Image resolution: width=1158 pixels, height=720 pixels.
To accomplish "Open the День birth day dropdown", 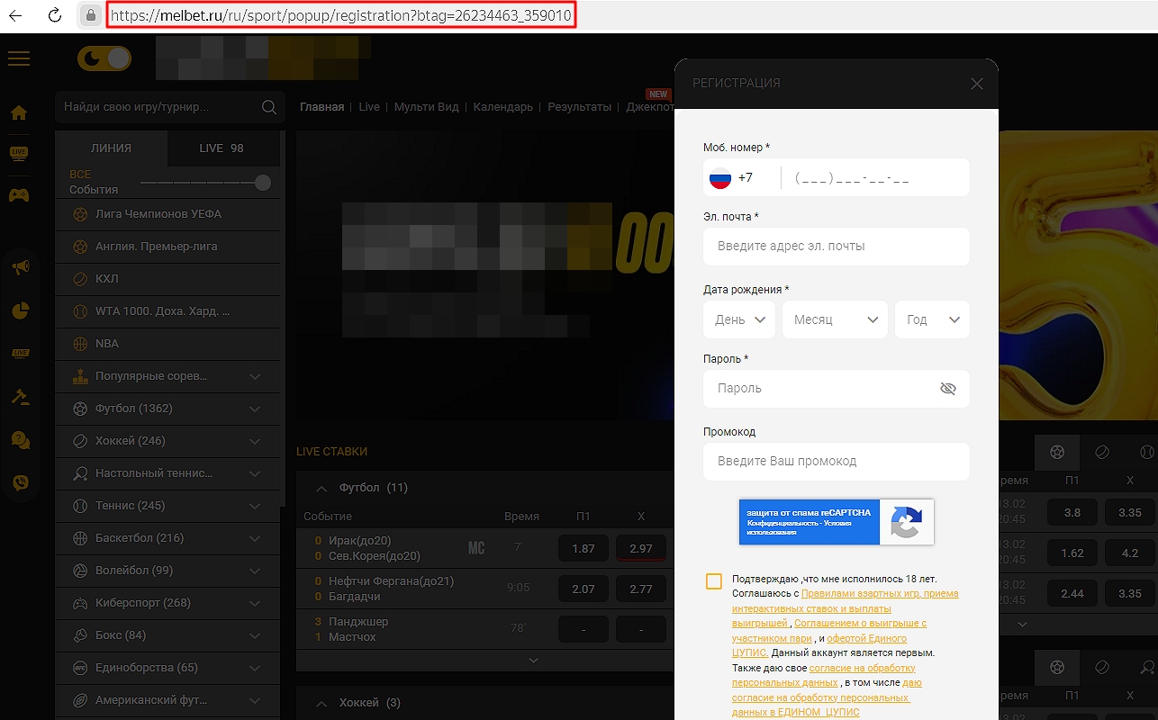I will (739, 319).
